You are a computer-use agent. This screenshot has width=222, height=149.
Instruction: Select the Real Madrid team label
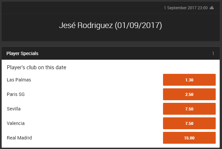[19, 138]
